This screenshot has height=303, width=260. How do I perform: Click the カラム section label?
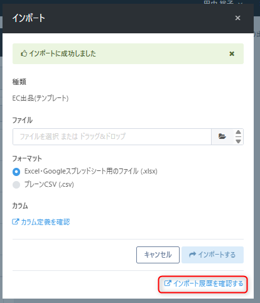(20, 206)
